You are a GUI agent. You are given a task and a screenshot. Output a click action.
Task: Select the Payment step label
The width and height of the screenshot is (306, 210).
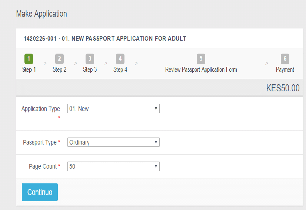pyautogui.click(x=285, y=70)
